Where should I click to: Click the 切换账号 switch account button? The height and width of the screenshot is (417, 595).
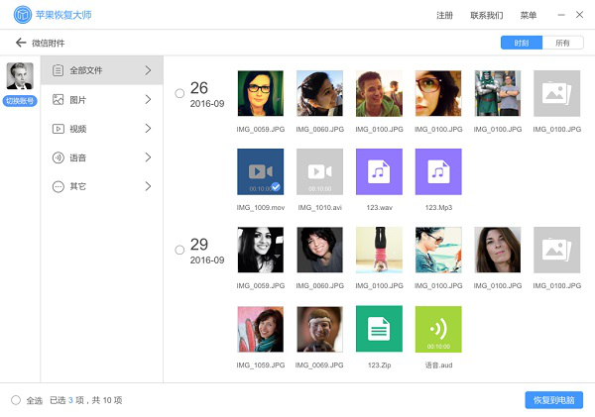20,102
